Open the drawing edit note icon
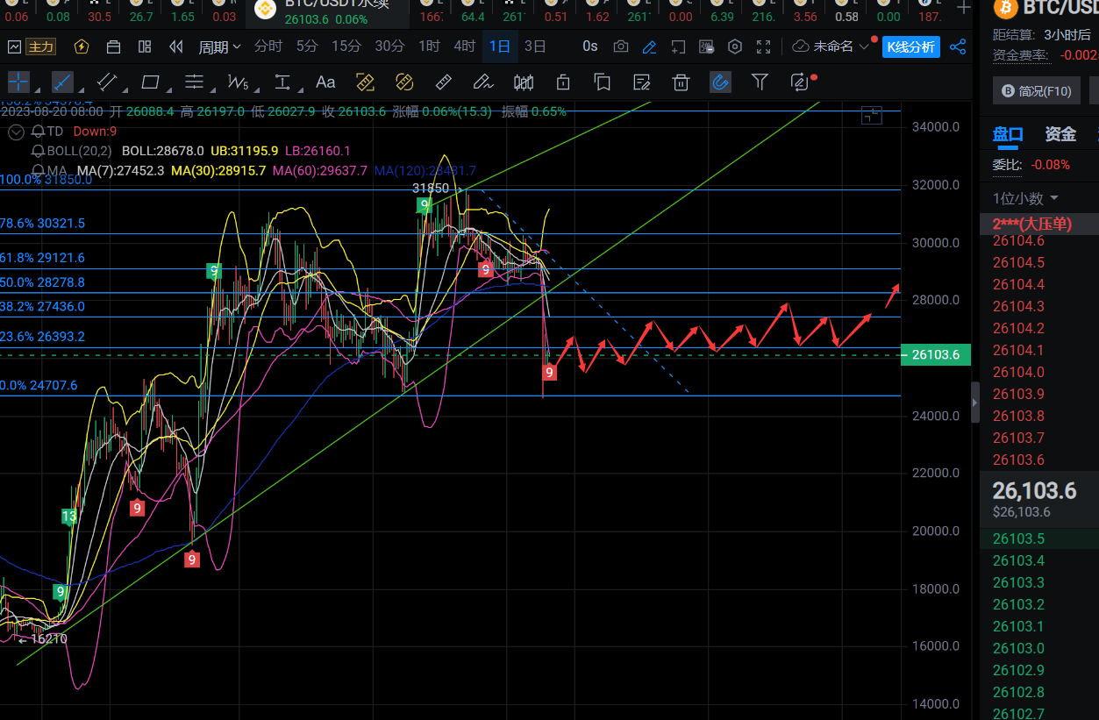This screenshot has height=720, width=1099. click(x=642, y=82)
